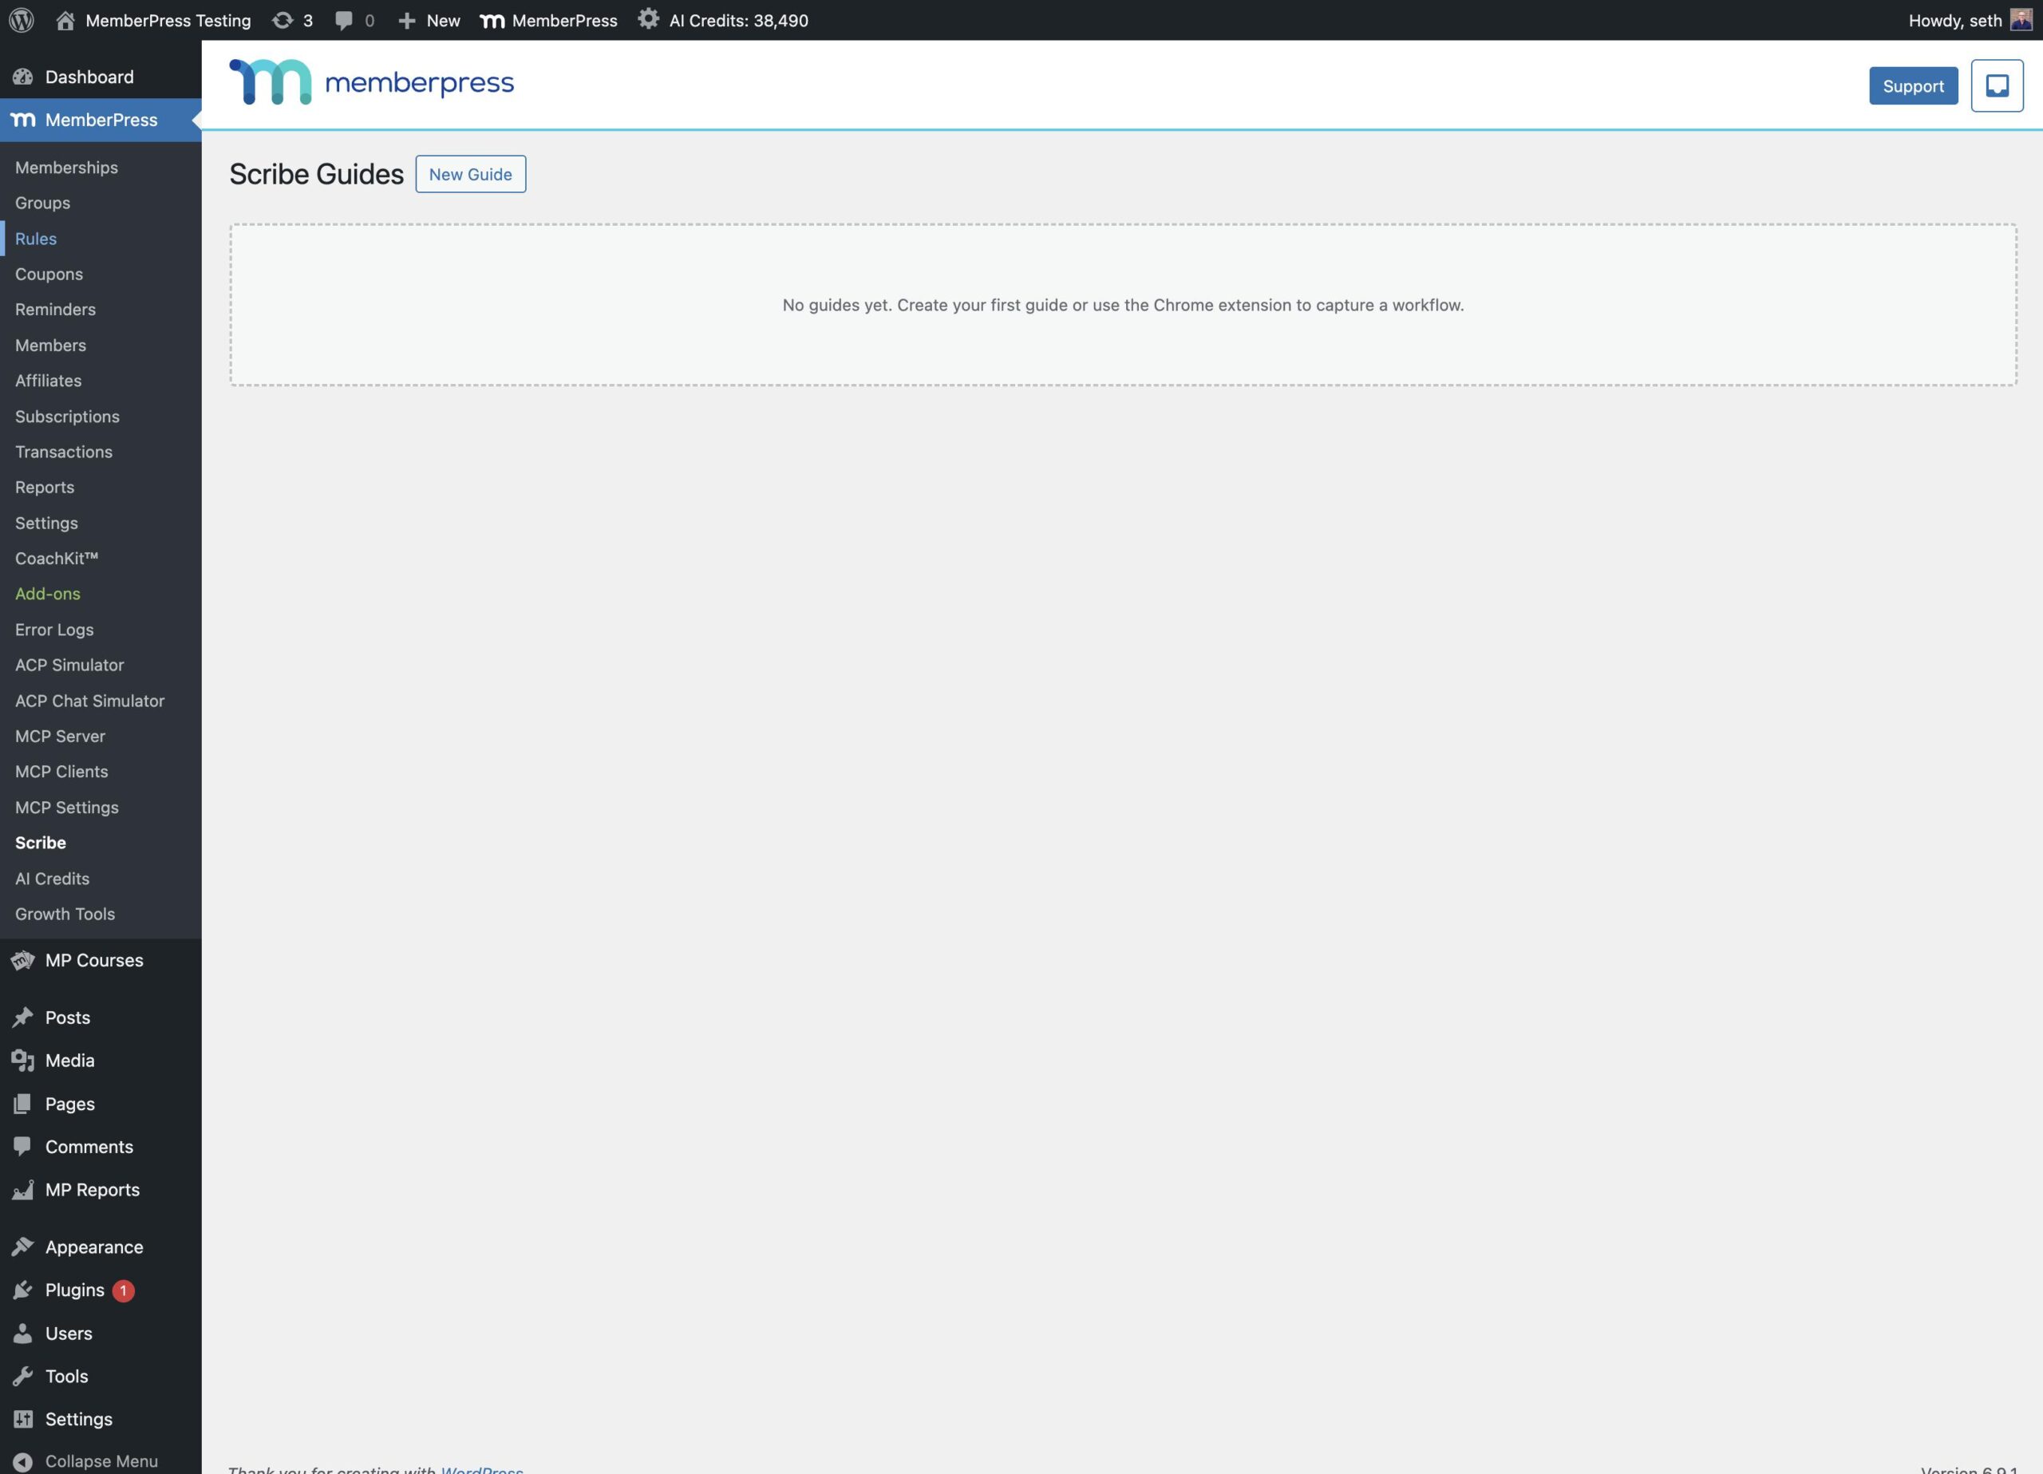
Task: Open the Members submenu item
Action: (50, 345)
